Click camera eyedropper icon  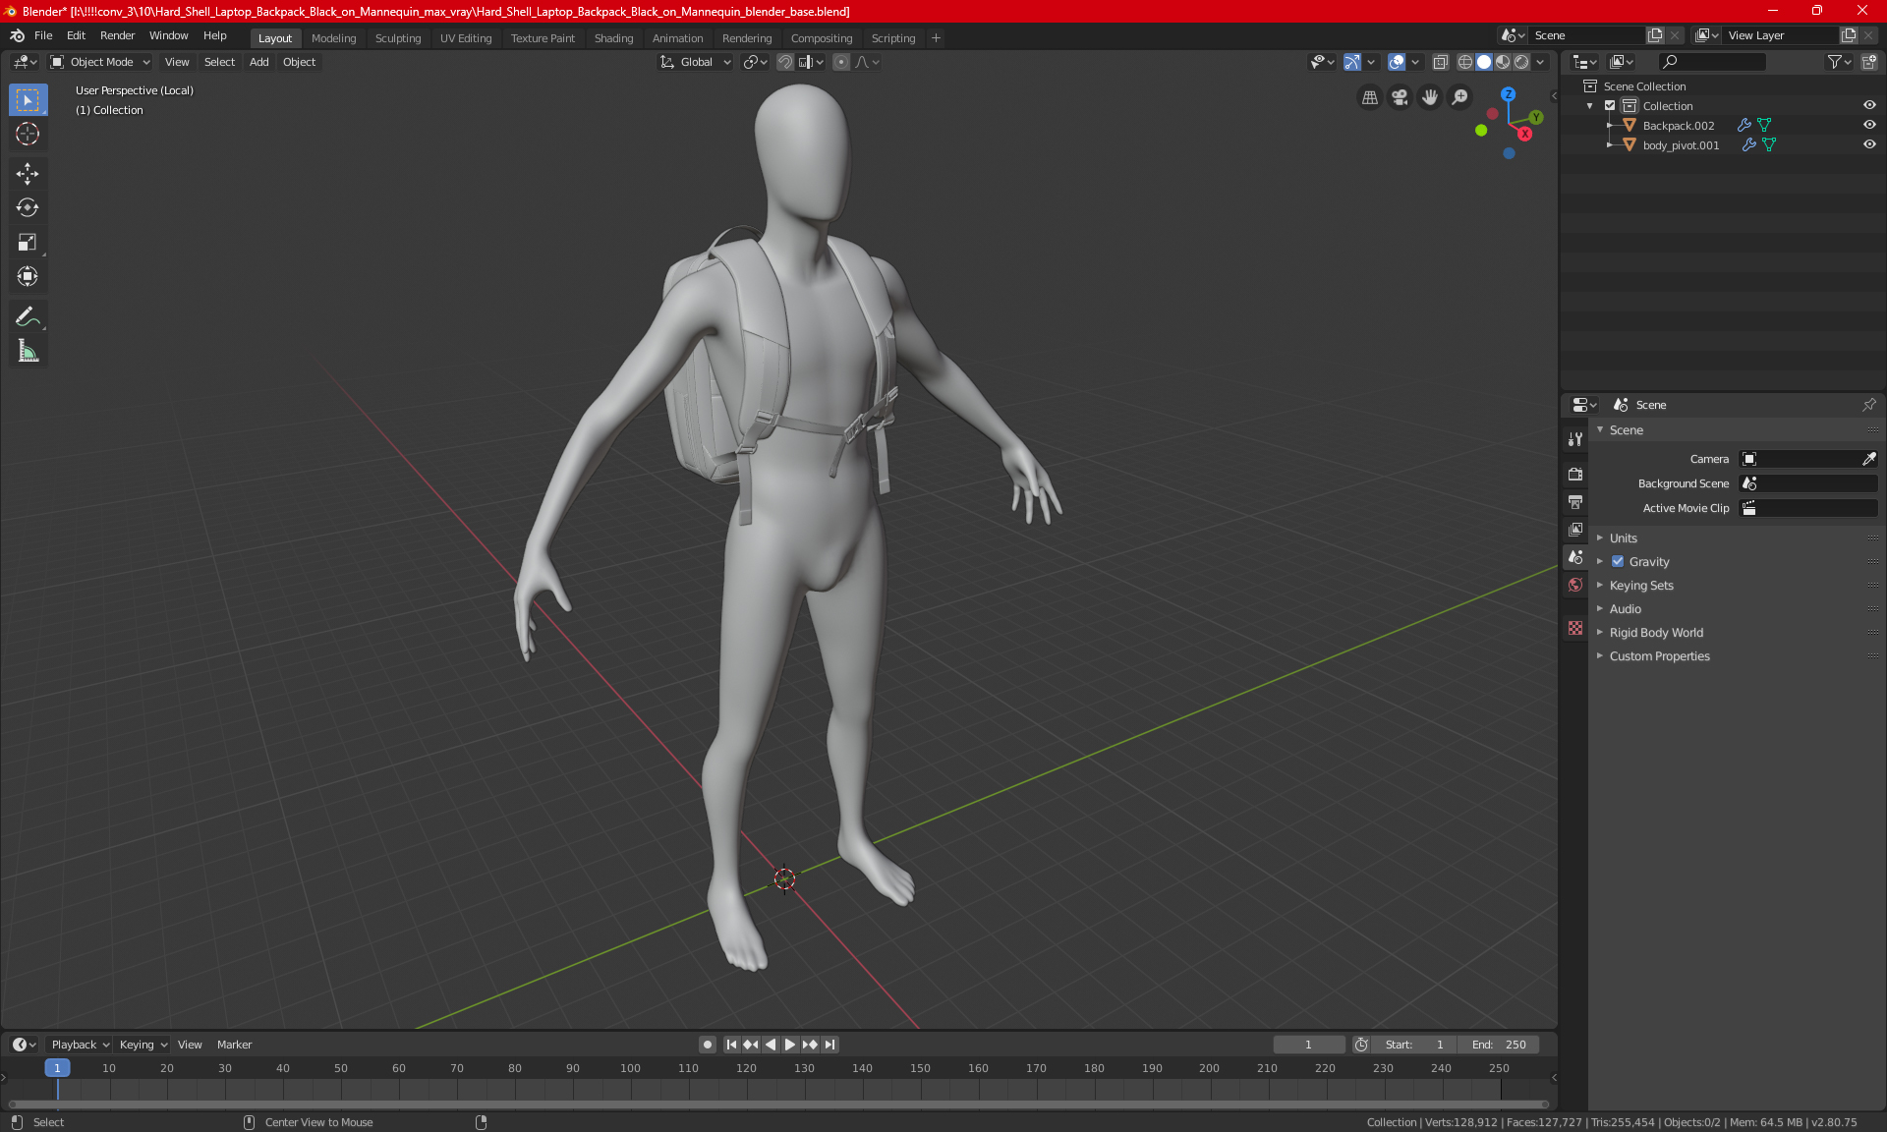coord(1869,459)
